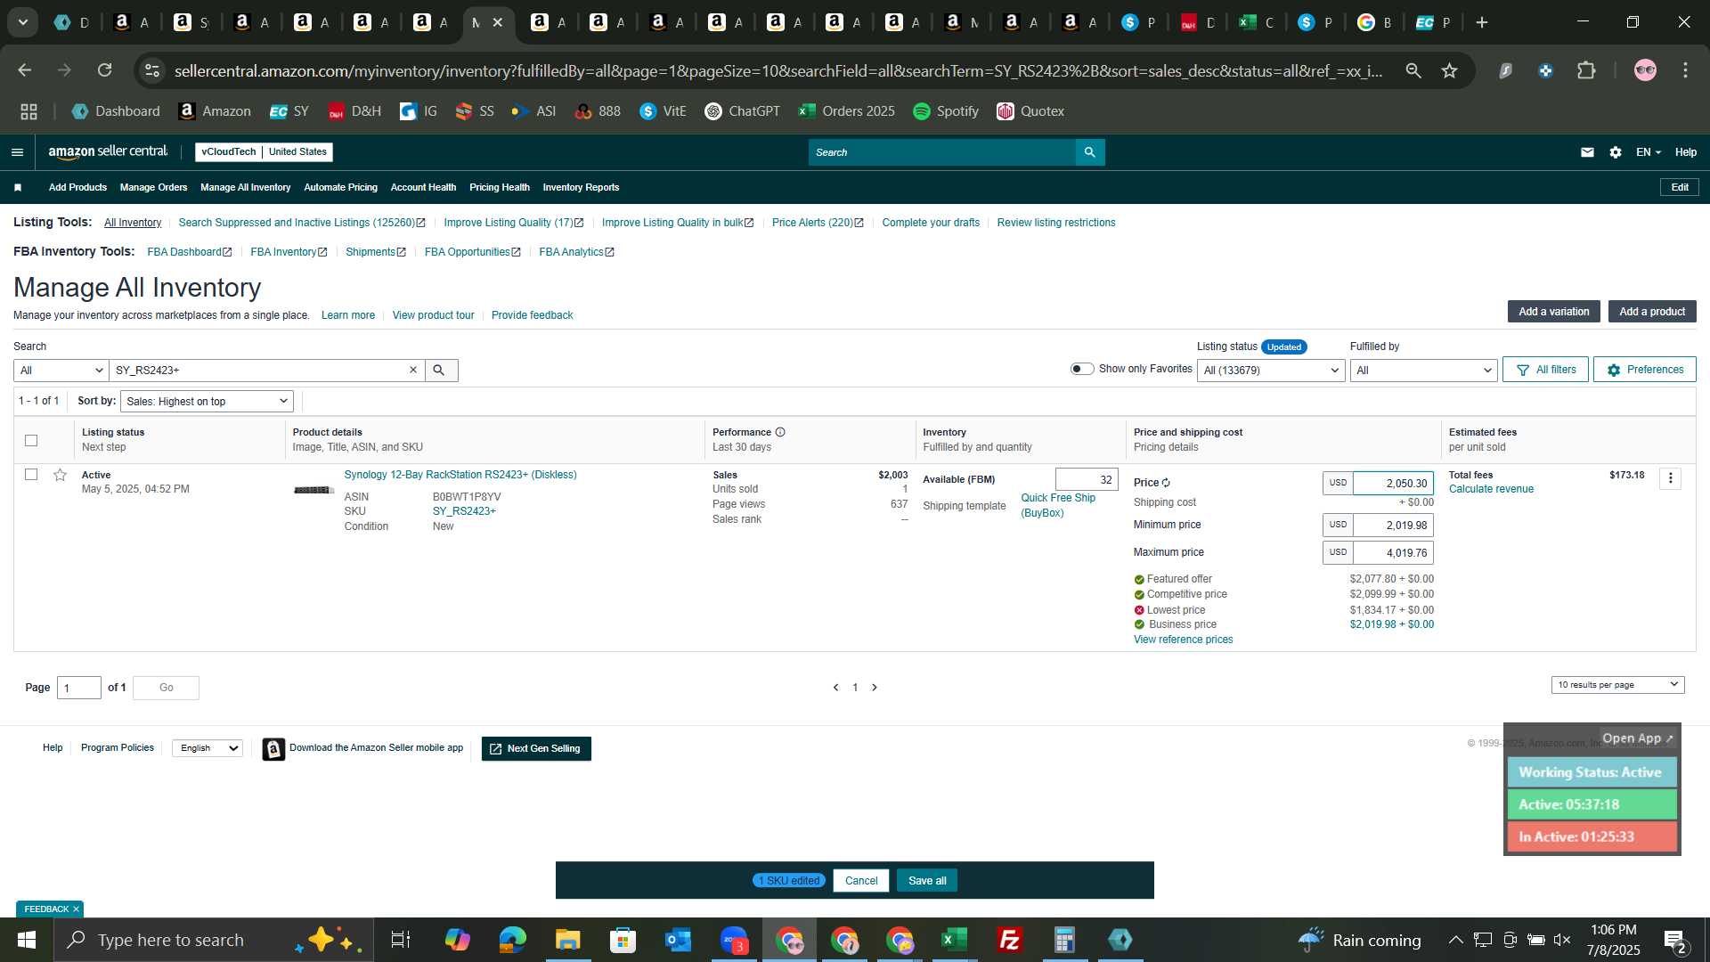The height and width of the screenshot is (962, 1710).
Task: Click the Available quantity field
Action: [1087, 479]
